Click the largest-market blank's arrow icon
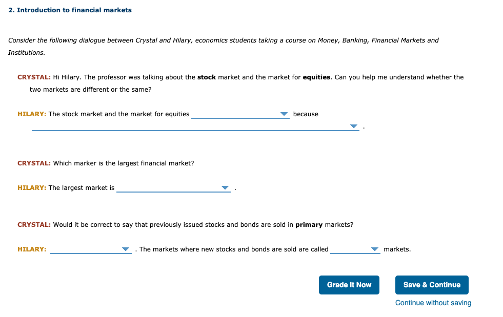This screenshot has width=503, height=317. (x=225, y=187)
